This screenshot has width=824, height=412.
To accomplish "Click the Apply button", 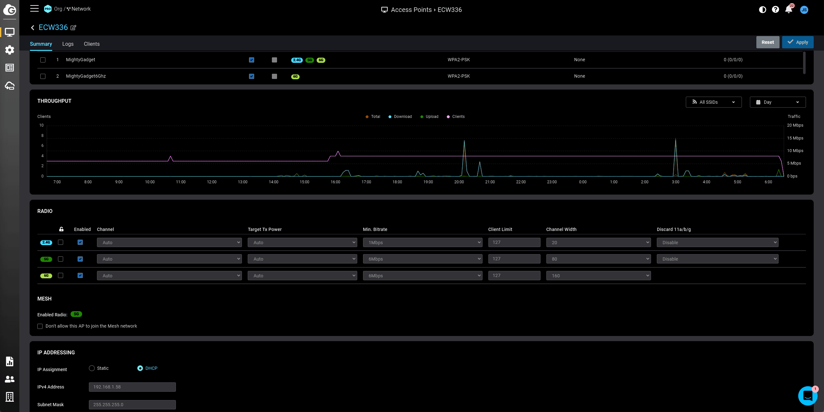I will pos(797,42).
